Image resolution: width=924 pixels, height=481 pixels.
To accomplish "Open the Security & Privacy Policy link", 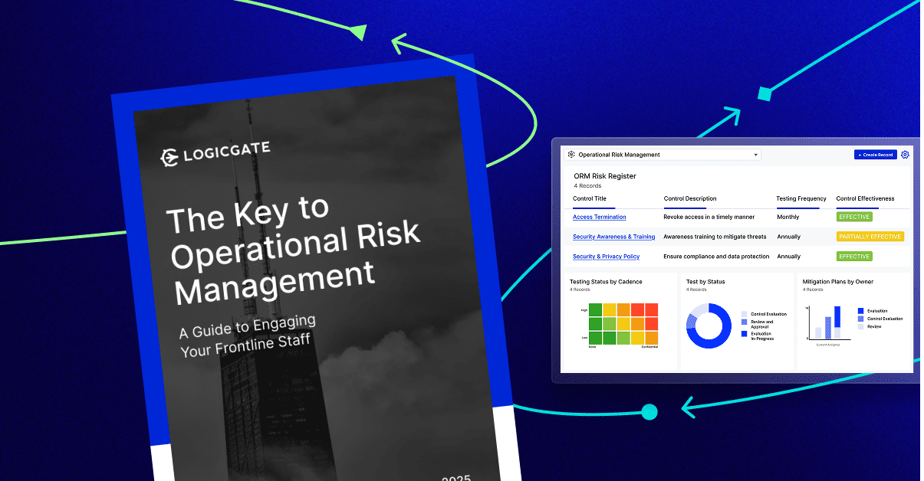I will (x=606, y=256).
